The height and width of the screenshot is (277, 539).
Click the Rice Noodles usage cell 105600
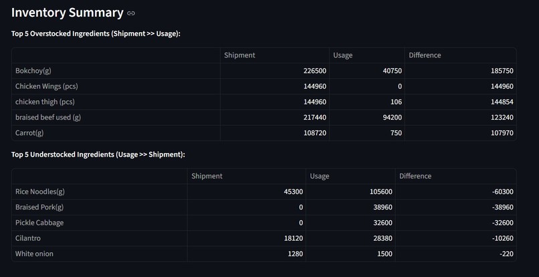350,191
